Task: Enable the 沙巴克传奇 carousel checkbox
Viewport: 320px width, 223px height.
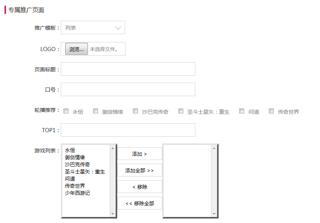Action: [x=136, y=111]
